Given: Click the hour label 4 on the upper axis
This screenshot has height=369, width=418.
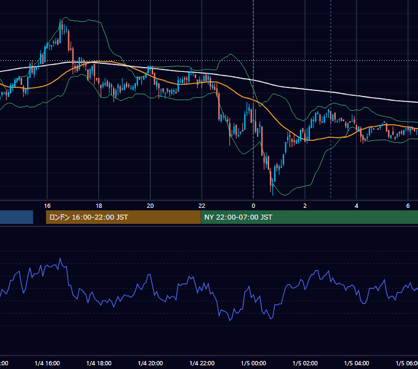Looking at the screenshot, I should pyautogui.click(x=357, y=206).
